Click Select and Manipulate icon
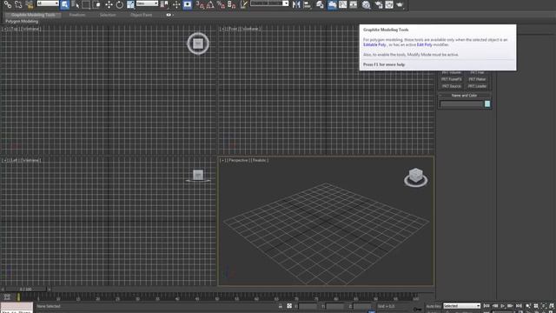 click(x=175, y=4)
